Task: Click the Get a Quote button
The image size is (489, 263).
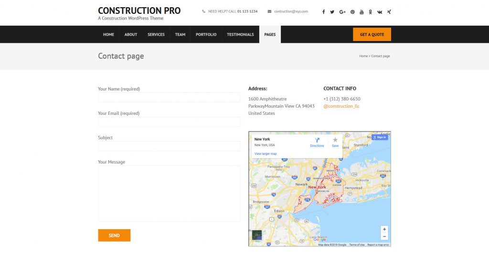Action: coord(372,35)
